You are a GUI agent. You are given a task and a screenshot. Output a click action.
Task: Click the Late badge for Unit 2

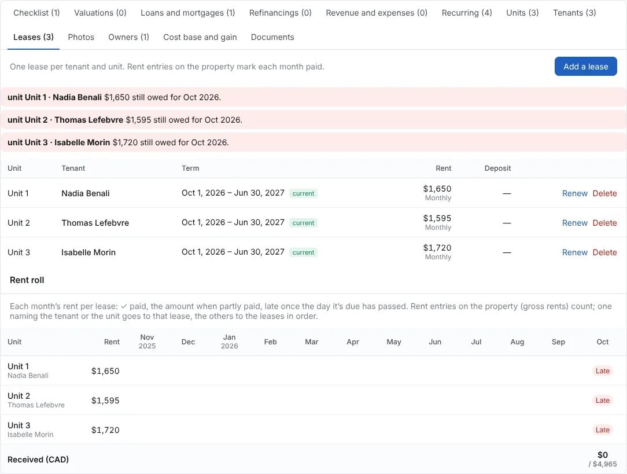603,400
